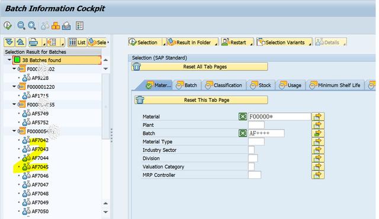
Task: Open multiple selection for Material
Action: pyautogui.click(x=318, y=117)
